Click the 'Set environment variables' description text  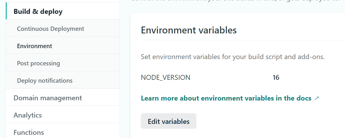[233, 57]
